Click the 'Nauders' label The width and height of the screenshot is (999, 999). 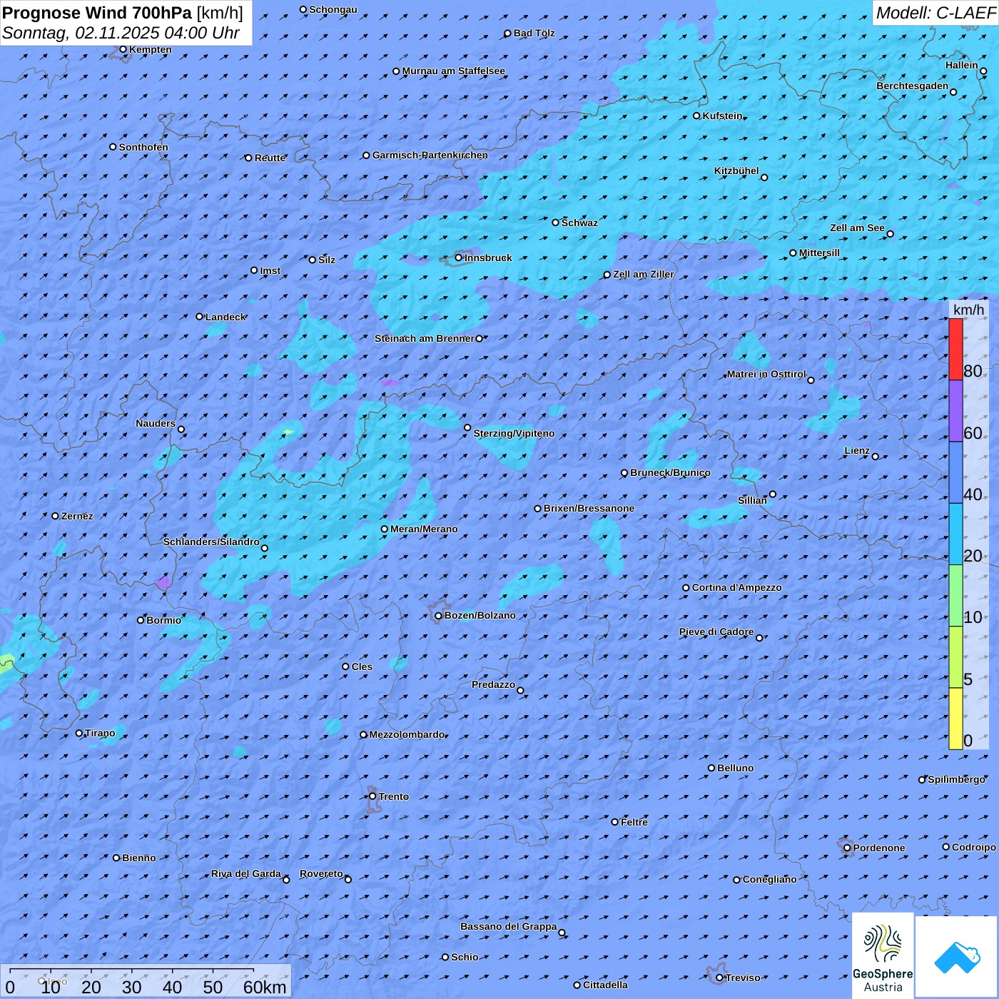(x=156, y=423)
